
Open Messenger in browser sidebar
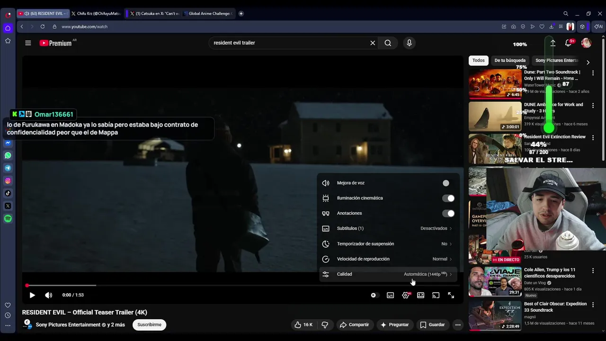[8, 143]
